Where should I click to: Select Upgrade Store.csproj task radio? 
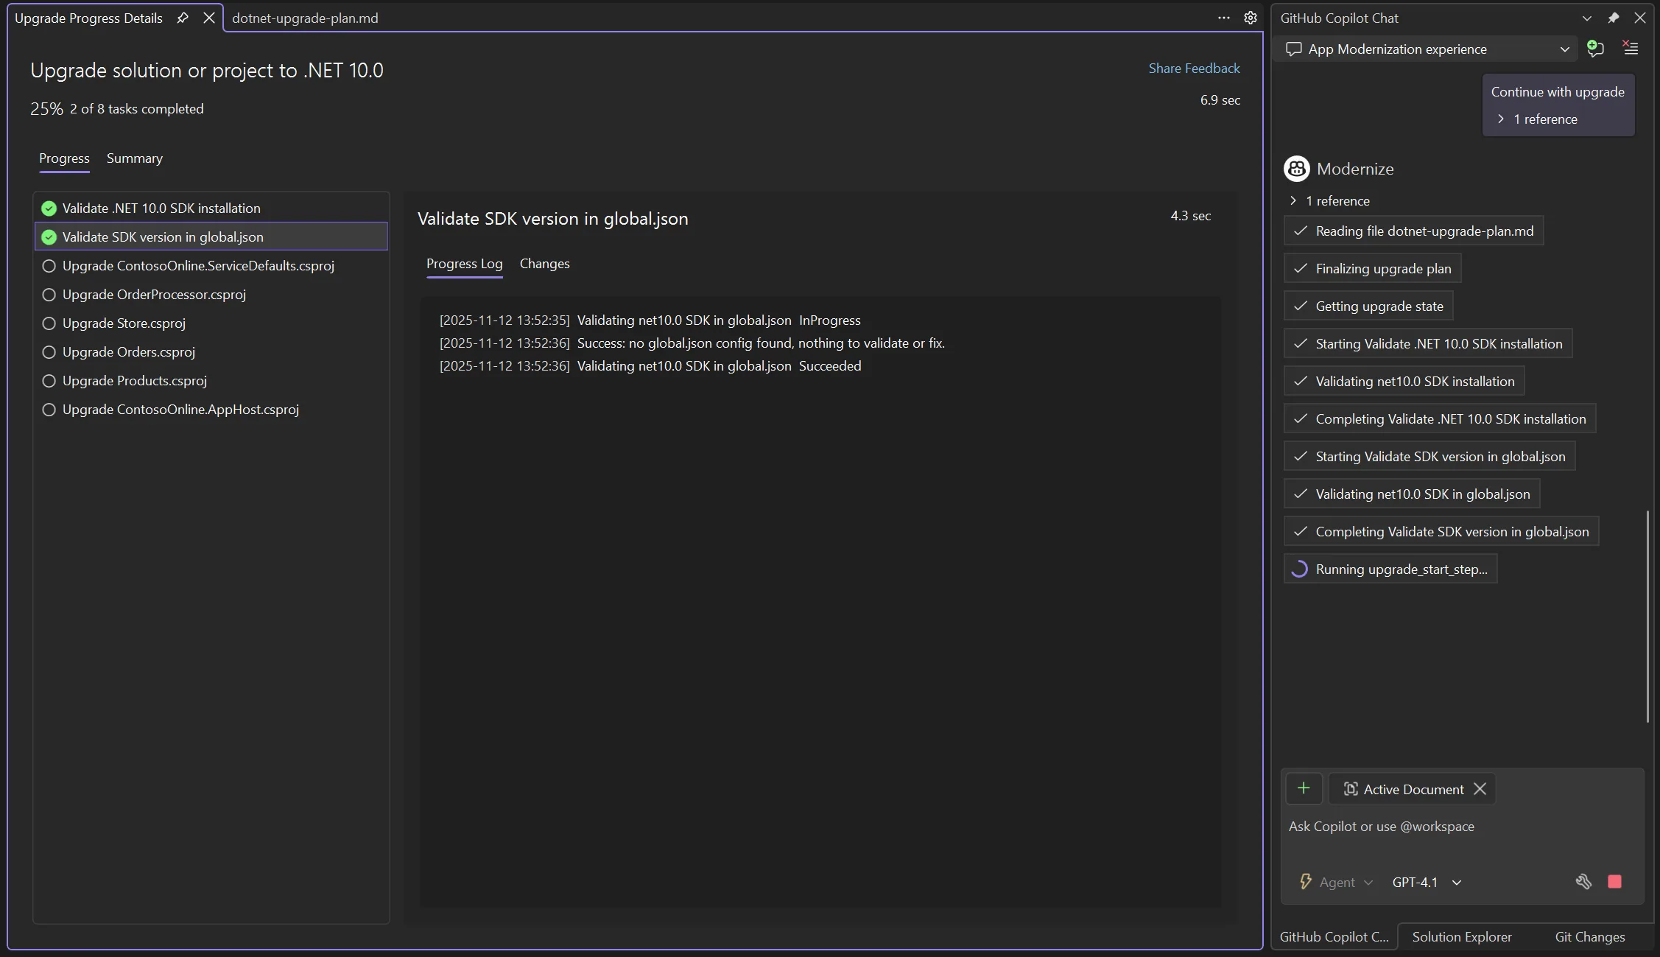[x=49, y=323]
